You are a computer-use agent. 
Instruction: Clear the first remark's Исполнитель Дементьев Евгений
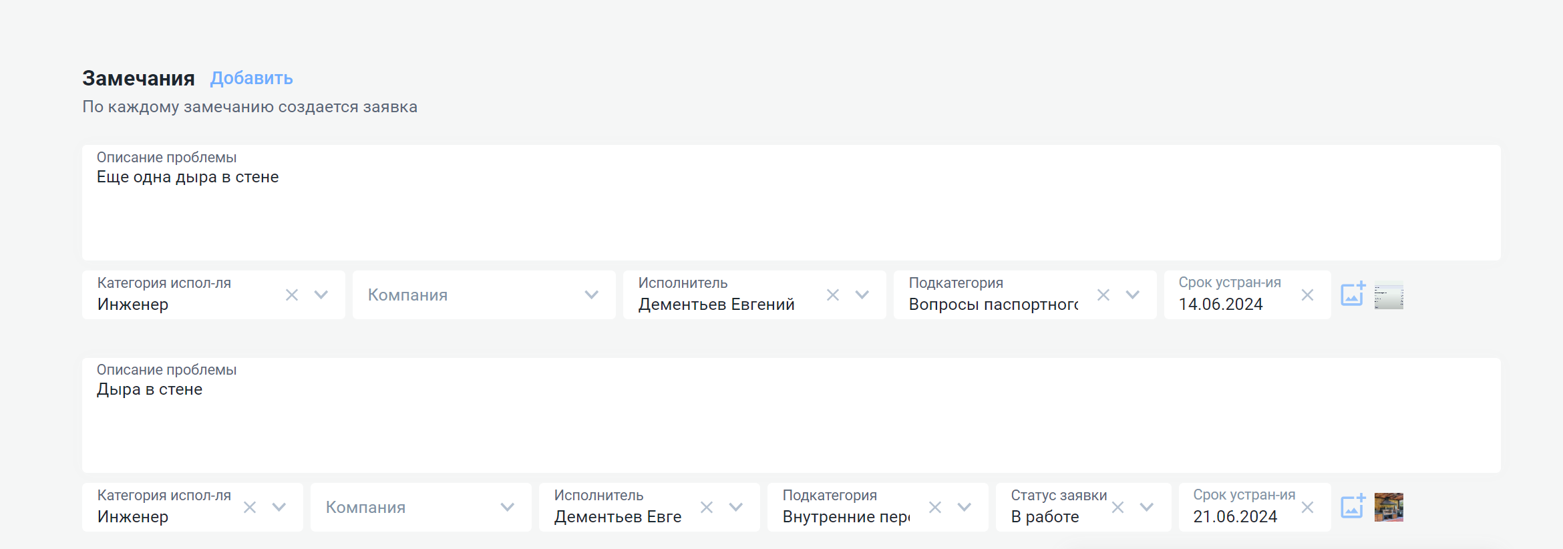point(833,295)
